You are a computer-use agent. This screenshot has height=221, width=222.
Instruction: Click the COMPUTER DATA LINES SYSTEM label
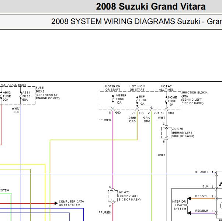72,203
